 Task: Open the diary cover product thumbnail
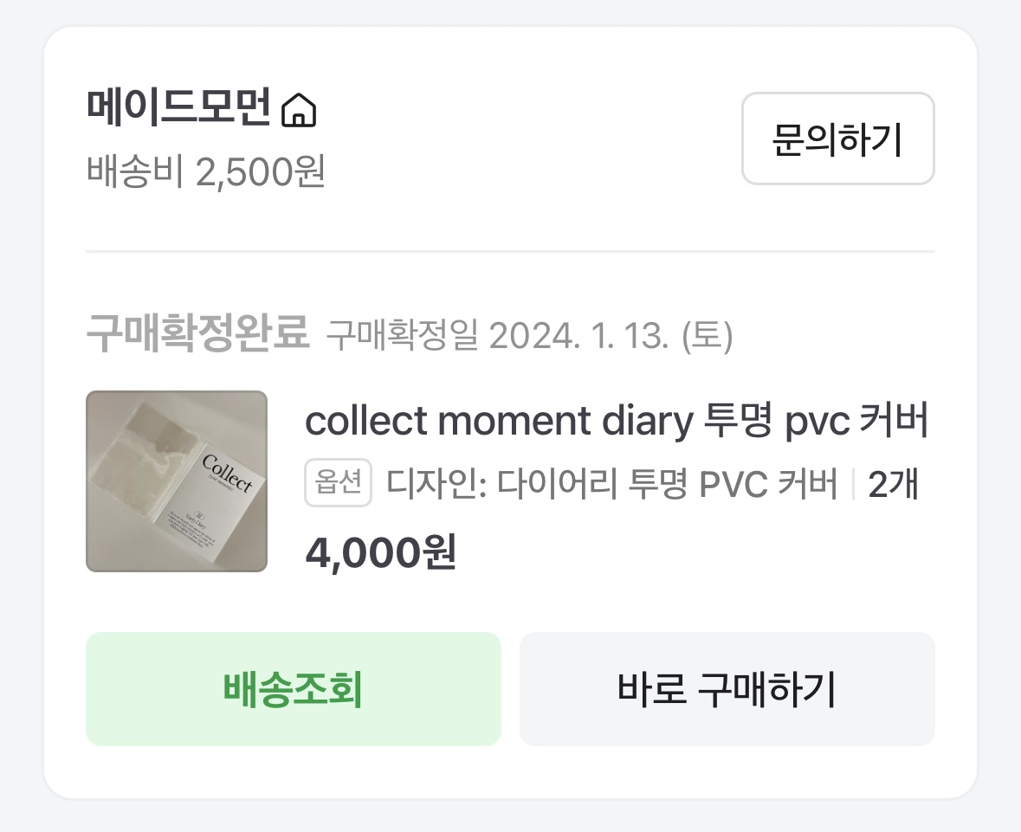177,481
